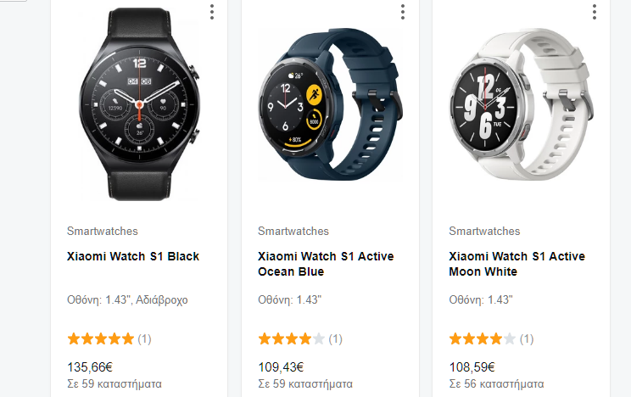This screenshot has height=397, width=631.
Task: Select Smartwatches category above Ocean Blue watch
Action: 293,231
